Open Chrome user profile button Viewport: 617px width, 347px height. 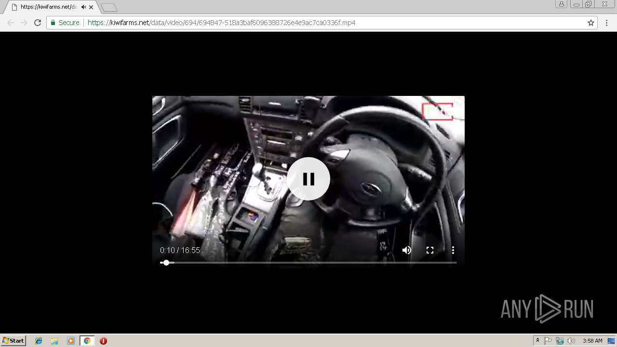coord(562,4)
